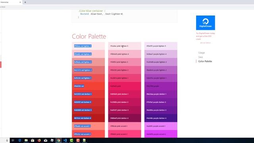
Task: Select the pink accent-2 swatch
Action: click(x=125, y=134)
